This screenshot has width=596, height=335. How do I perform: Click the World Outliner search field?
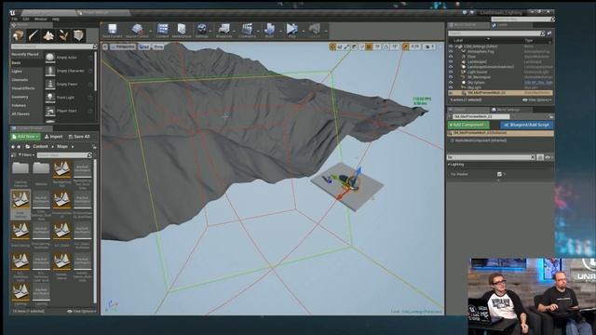pos(496,33)
